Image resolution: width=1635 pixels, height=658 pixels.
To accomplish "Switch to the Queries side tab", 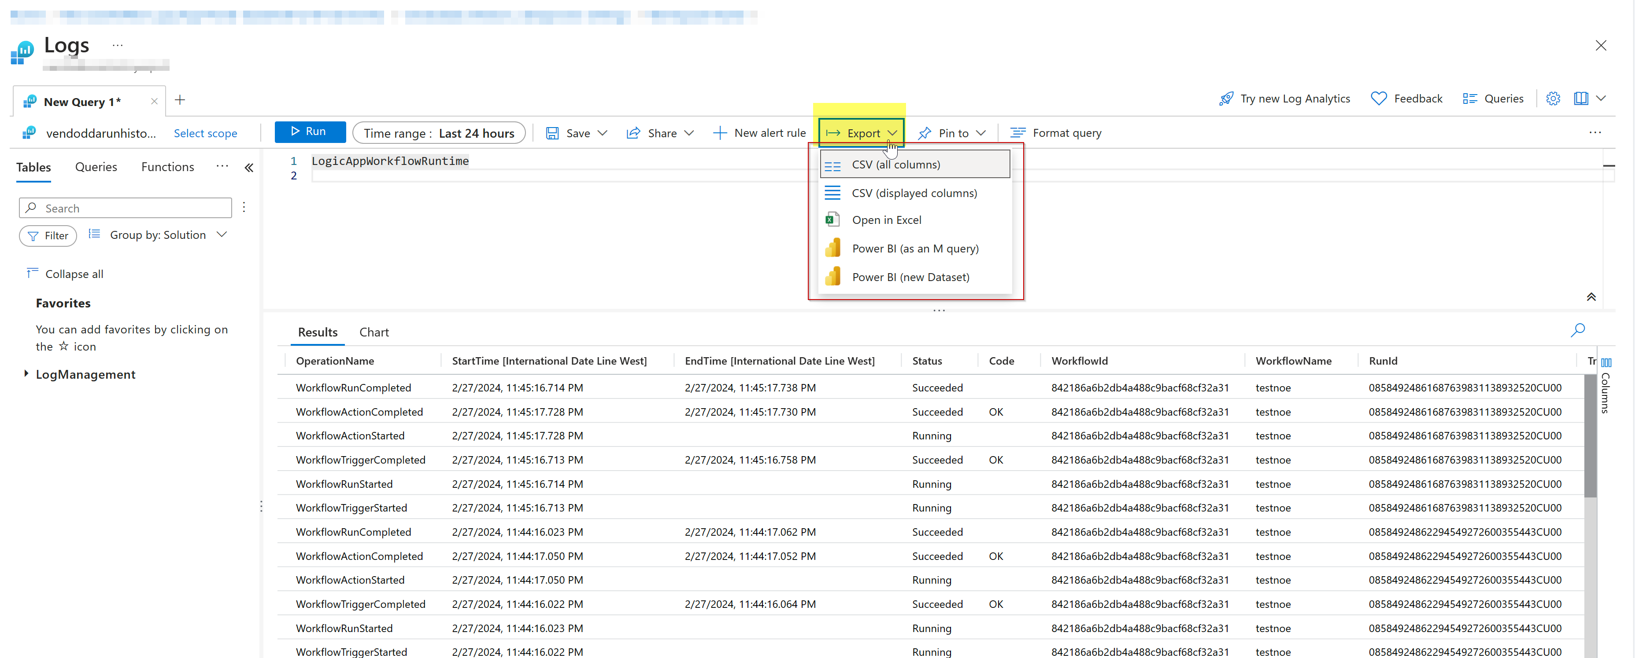I will click(96, 167).
